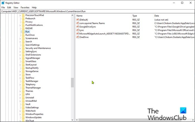Select the Webcheck key
The image size is (195, 122).
click(30, 111)
